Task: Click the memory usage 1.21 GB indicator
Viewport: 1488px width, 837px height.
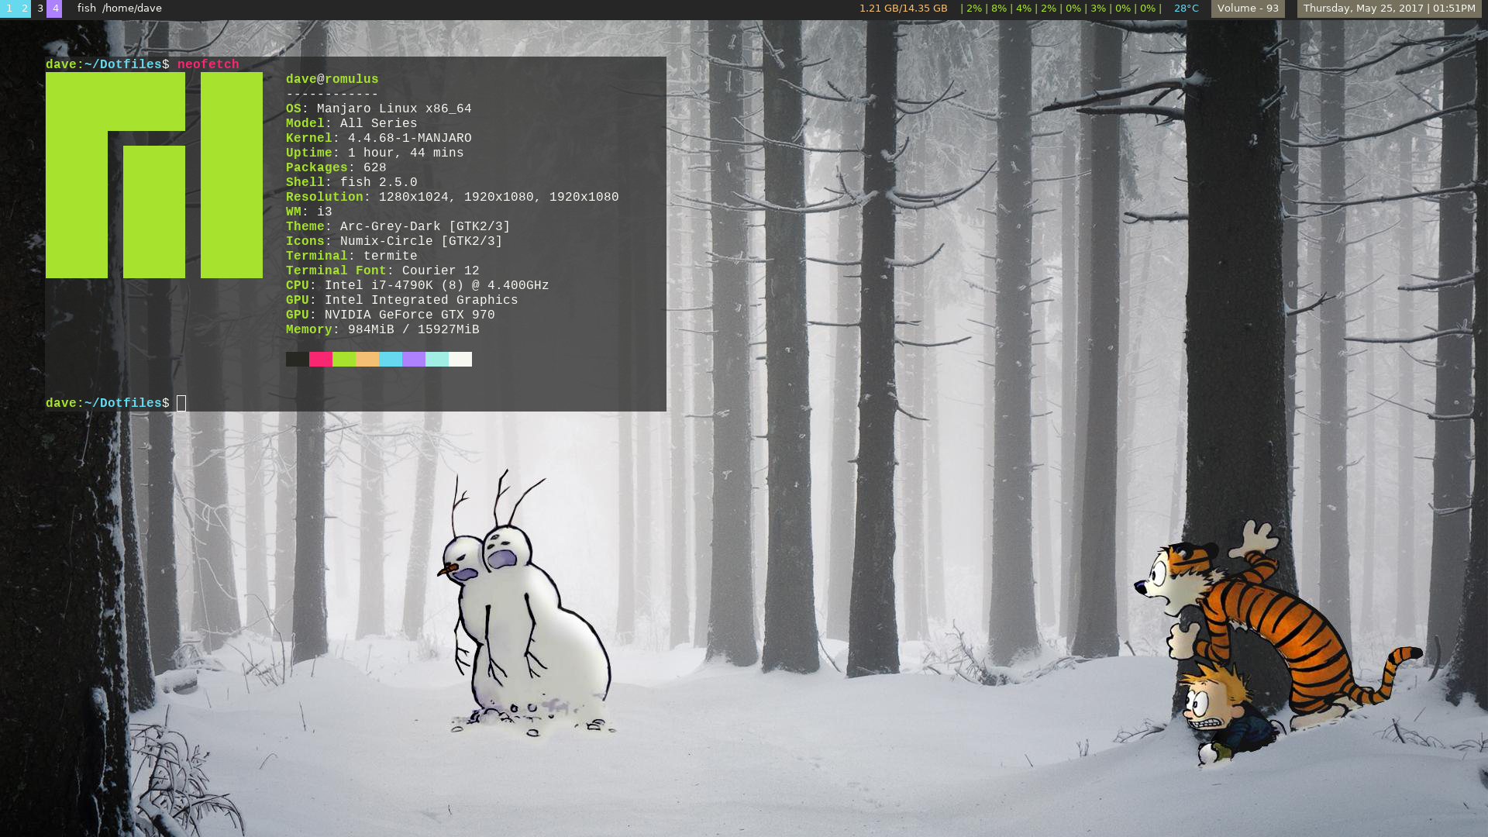Action: [903, 9]
